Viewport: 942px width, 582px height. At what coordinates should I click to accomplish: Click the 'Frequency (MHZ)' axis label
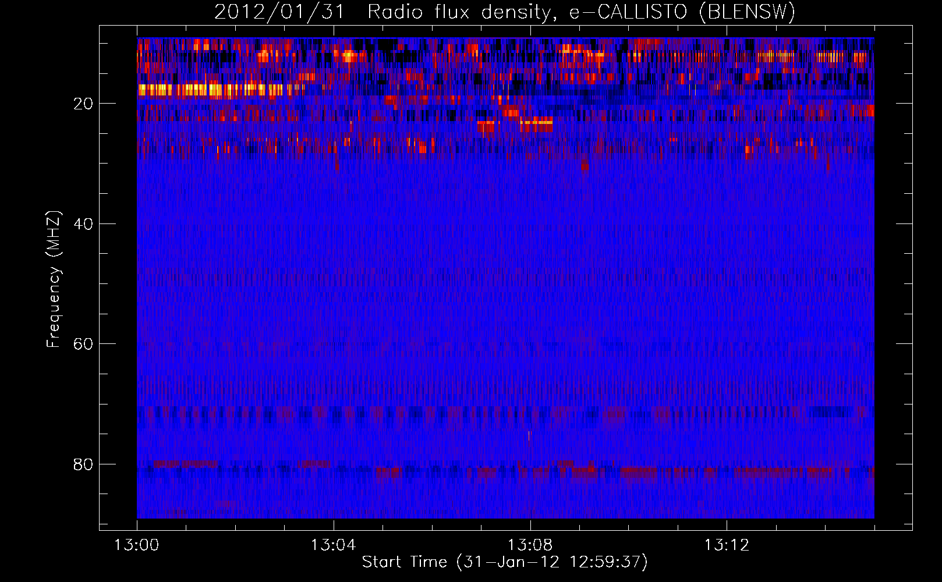pyautogui.click(x=54, y=279)
